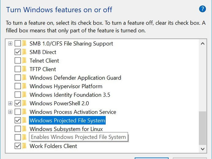The image size is (212, 159).
Task: Click the scrollbar down arrow
Action: 202,149
